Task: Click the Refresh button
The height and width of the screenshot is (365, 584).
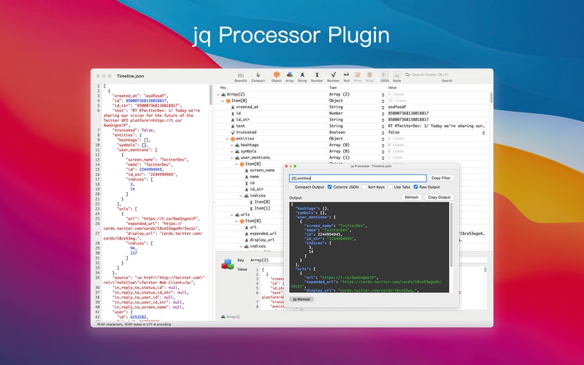Action: click(x=412, y=197)
